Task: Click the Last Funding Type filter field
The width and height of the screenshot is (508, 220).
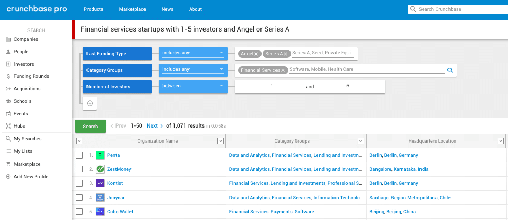Action: pyautogui.click(x=117, y=54)
